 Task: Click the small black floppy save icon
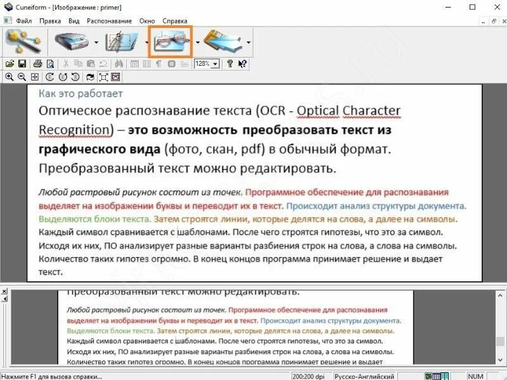point(22,64)
